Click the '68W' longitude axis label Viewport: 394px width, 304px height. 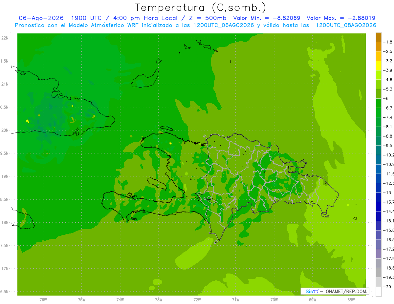click(351, 300)
